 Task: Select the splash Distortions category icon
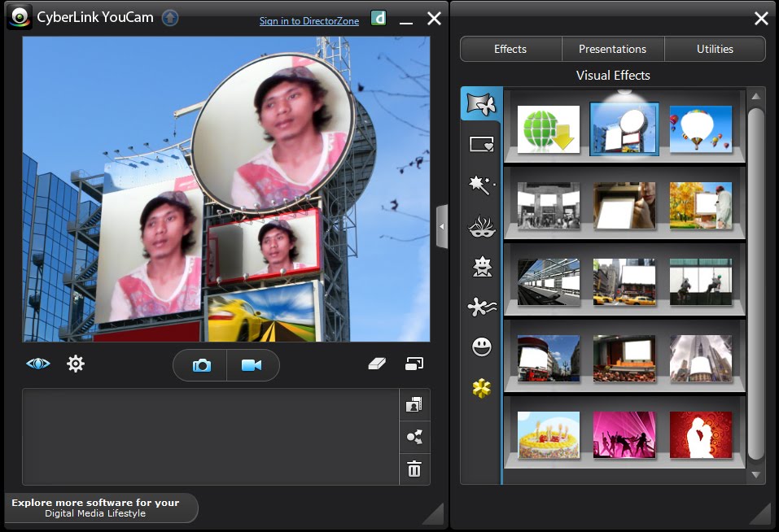pyautogui.click(x=482, y=307)
